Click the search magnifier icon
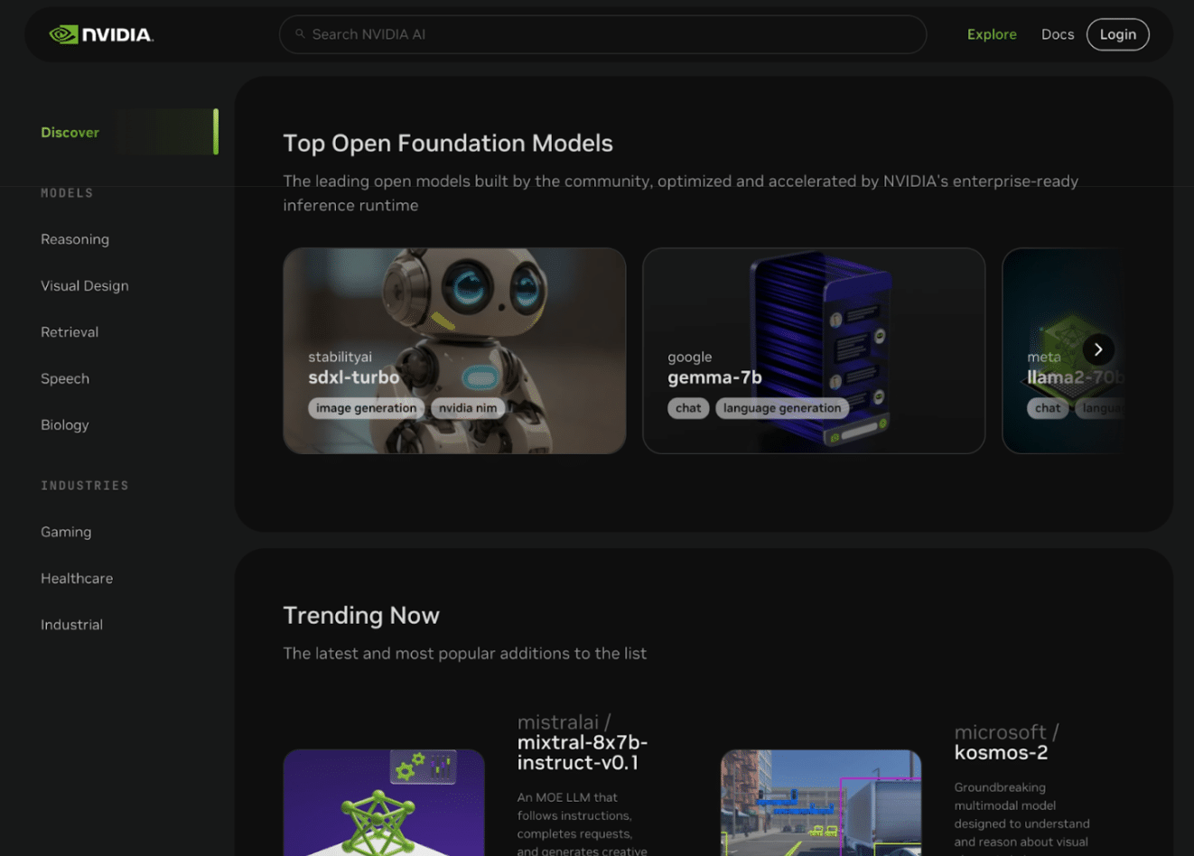Screen dimensions: 1194x856 300,34
